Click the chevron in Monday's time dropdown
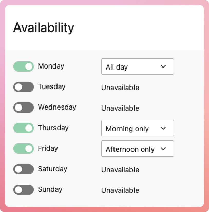209x212 pixels. click(163, 66)
